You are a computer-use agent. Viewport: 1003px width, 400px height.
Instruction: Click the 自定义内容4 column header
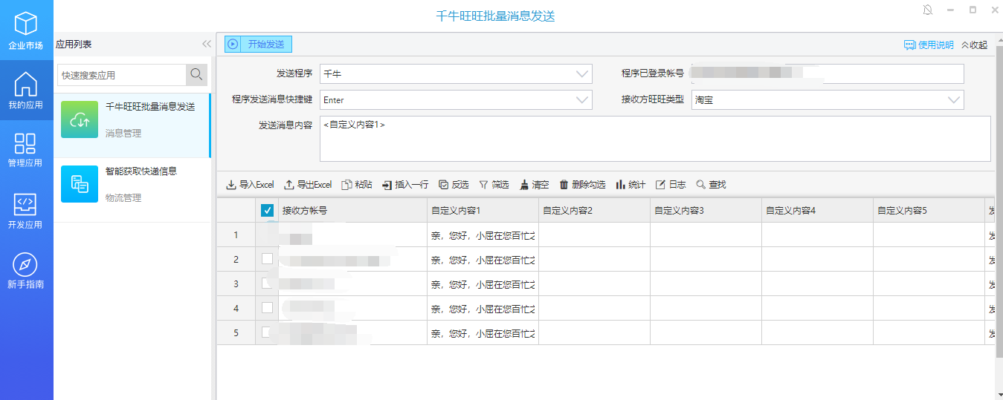(x=818, y=211)
